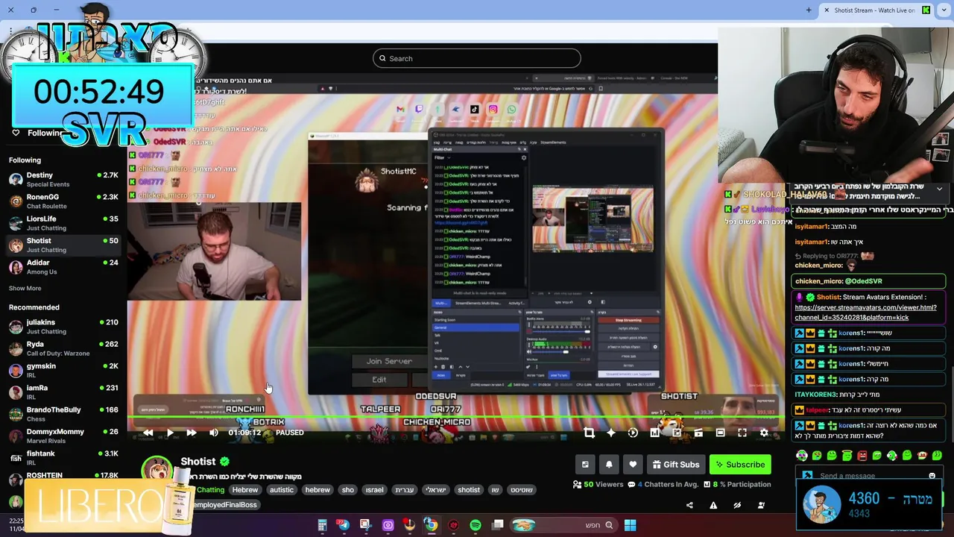The width and height of the screenshot is (954, 537).
Task: Rewind the stream playback
Action: 148,433
